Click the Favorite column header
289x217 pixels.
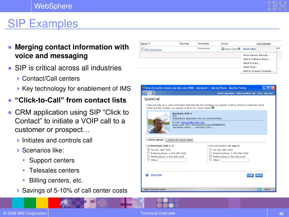184,44
